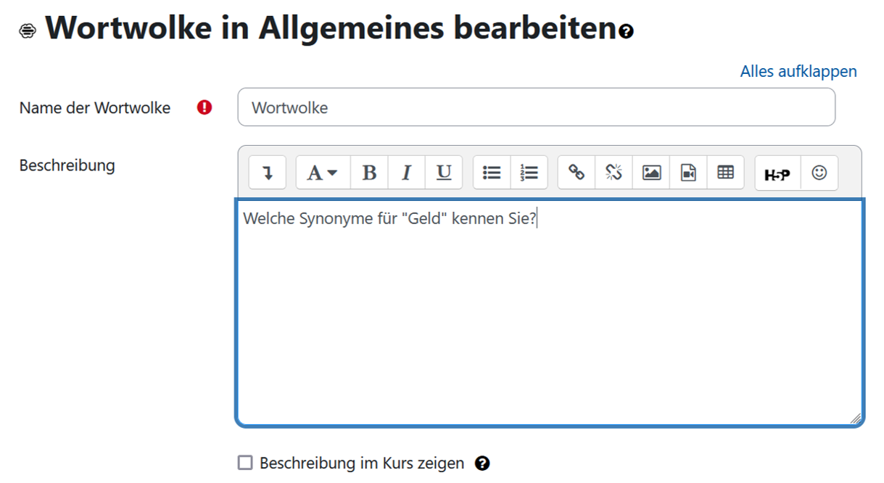Click the H5P insert icon

coord(776,172)
